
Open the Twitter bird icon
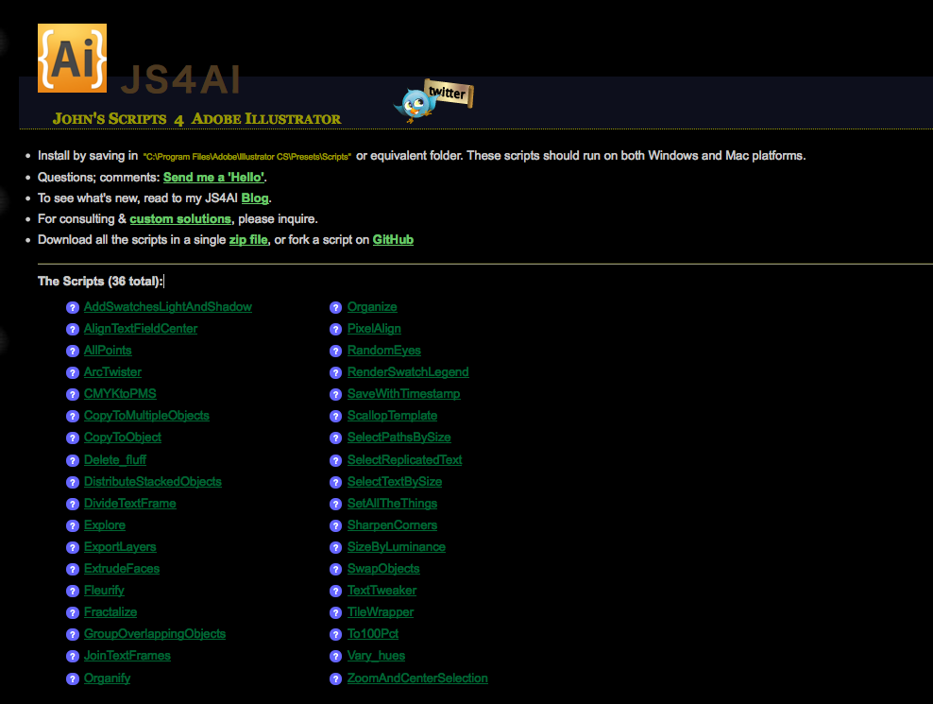tap(433, 100)
